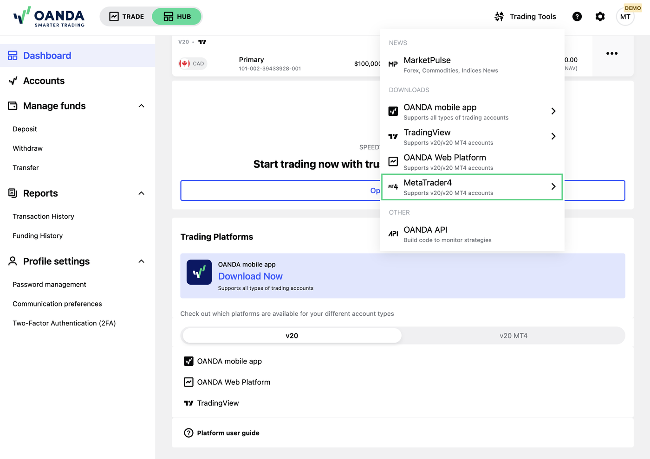Open the help question mark icon
650x459 pixels.
click(577, 17)
